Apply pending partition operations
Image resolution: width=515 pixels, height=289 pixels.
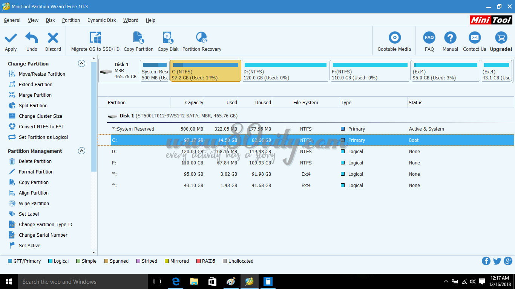tap(11, 41)
